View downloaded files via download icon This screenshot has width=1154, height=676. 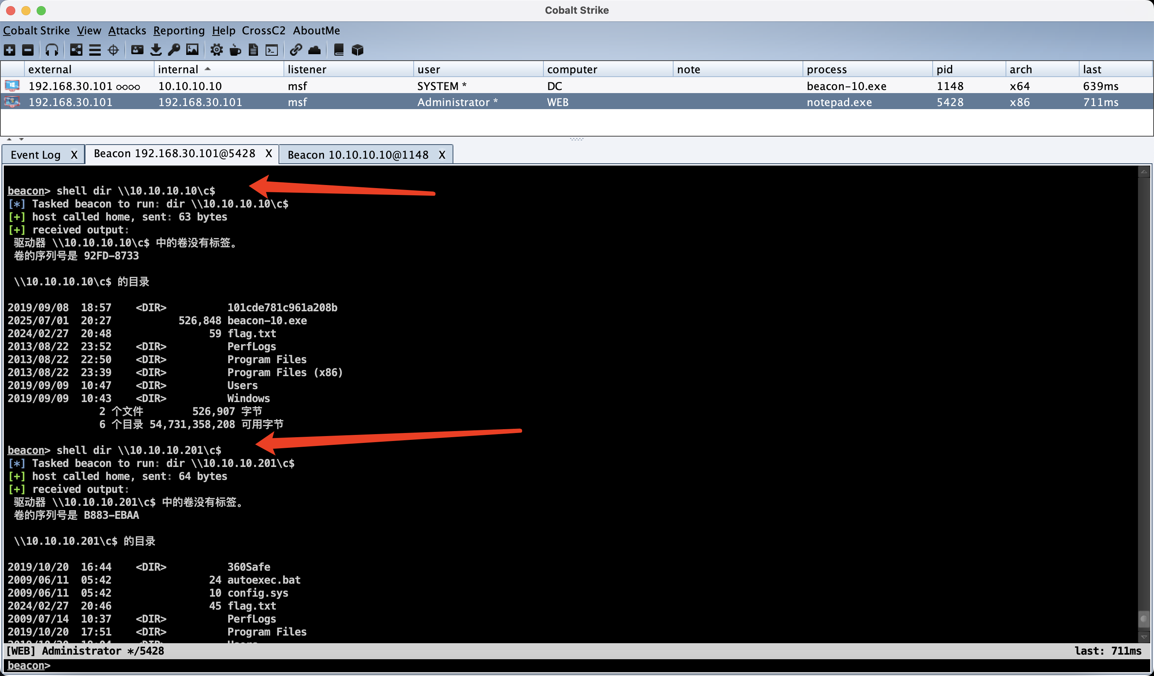[x=156, y=50]
